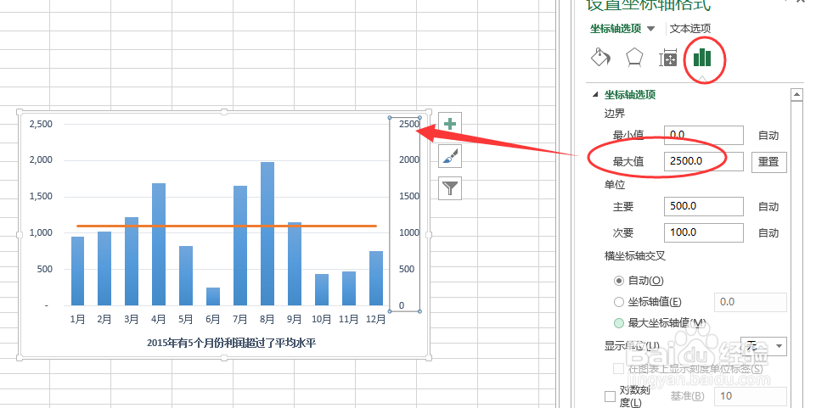Click the Chart Filters funnel button
Screen dimensions: 816x408
pyautogui.click(x=450, y=187)
